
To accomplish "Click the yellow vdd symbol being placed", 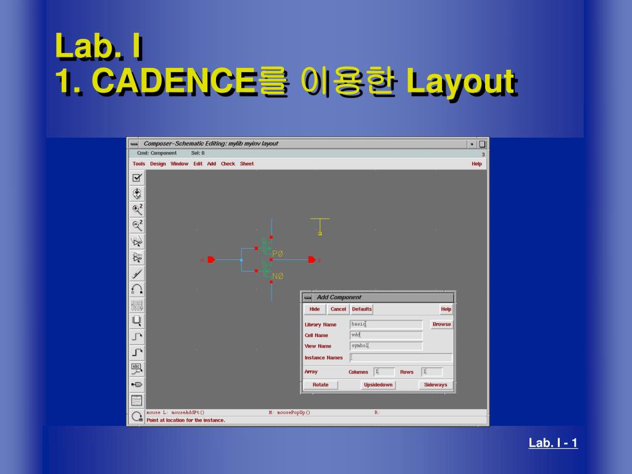I will pyautogui.click(x=320, y=227).
